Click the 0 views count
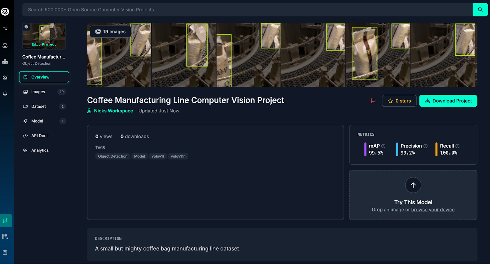The height and width of the screenshot is (264, 490). click(x=104, y=137)
